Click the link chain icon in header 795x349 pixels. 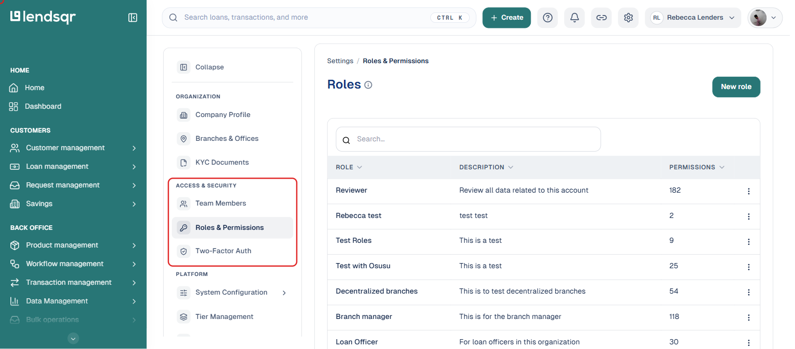tap(601, 18)
